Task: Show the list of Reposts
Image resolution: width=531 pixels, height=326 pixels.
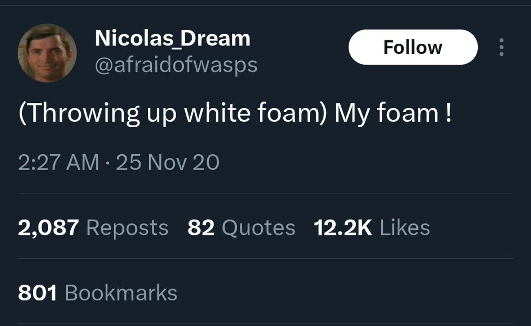Action: [127, 227]
